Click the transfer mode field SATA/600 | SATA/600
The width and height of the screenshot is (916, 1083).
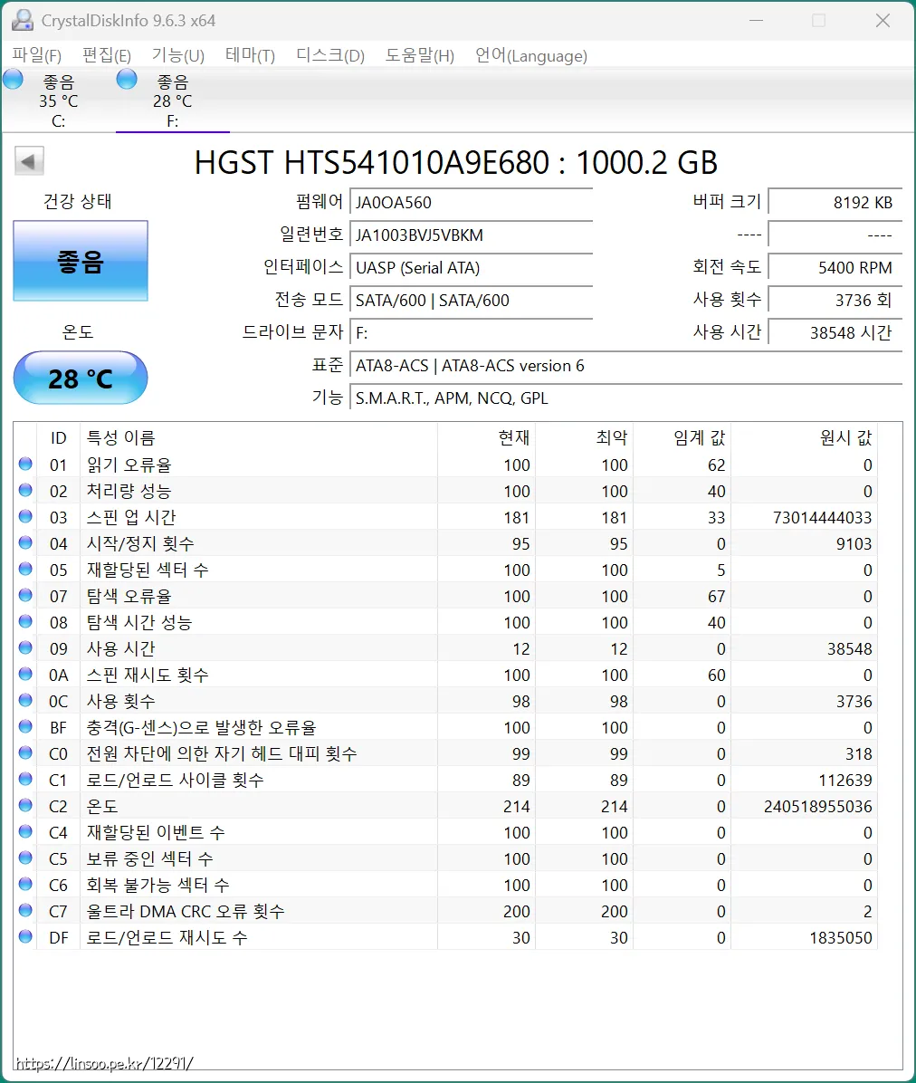[472, 300]
